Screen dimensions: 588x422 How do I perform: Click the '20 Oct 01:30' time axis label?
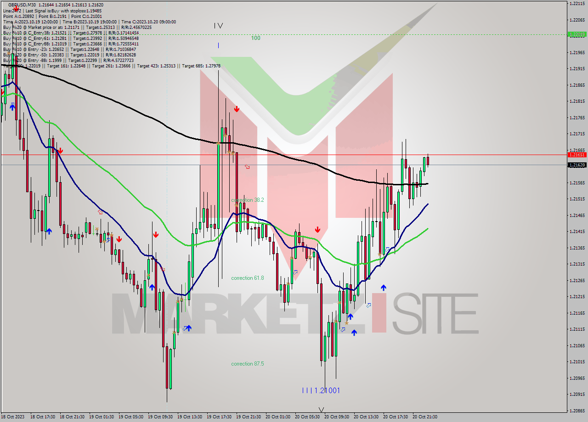coord(278,417)
